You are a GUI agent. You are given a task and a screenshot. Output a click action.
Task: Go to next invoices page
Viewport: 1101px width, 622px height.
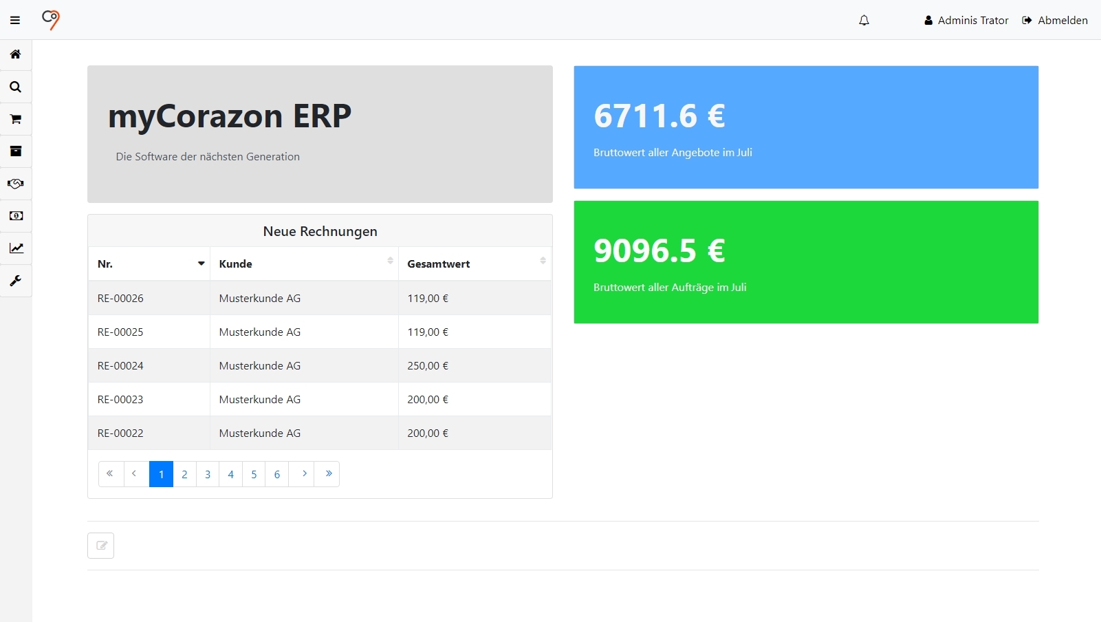click(302, 474)
